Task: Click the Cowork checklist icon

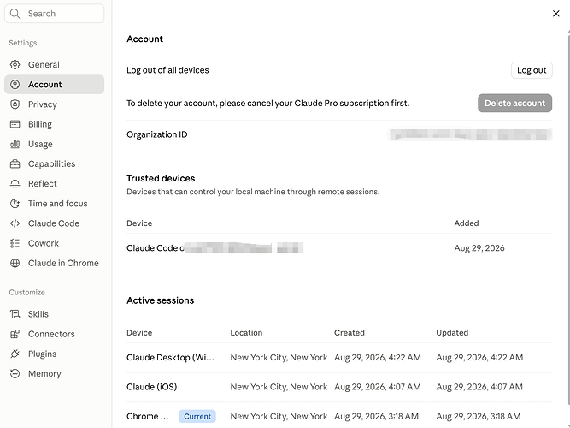Action: [x=15, y=243]
